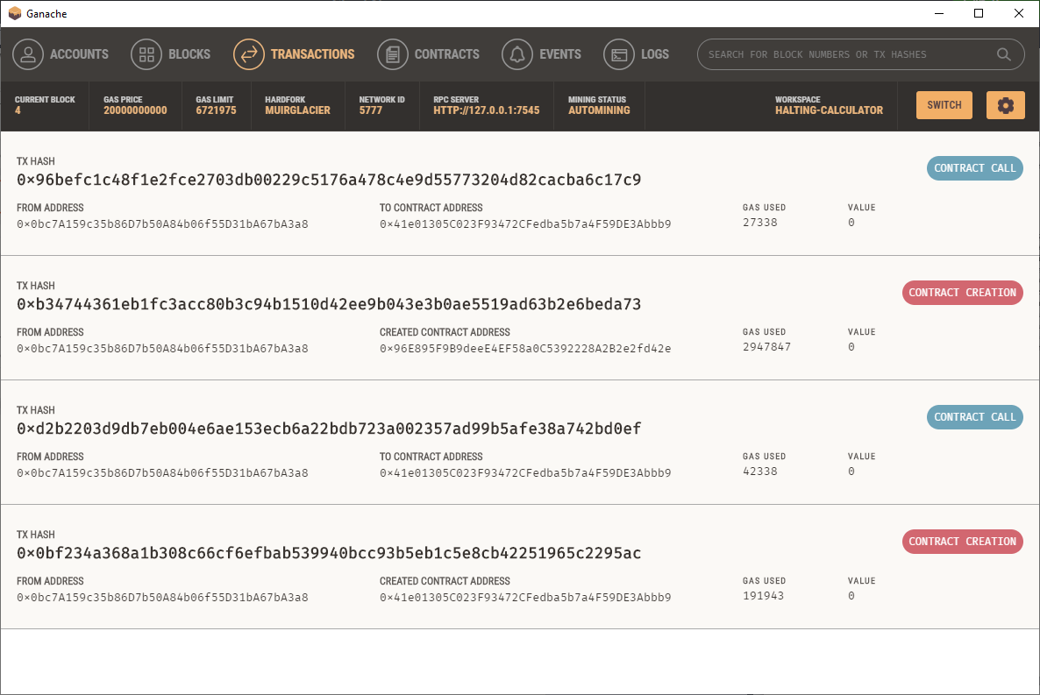Open the Contracts document icon
This screenshot has width=1040, height=695.
click(x=391, y=53)
